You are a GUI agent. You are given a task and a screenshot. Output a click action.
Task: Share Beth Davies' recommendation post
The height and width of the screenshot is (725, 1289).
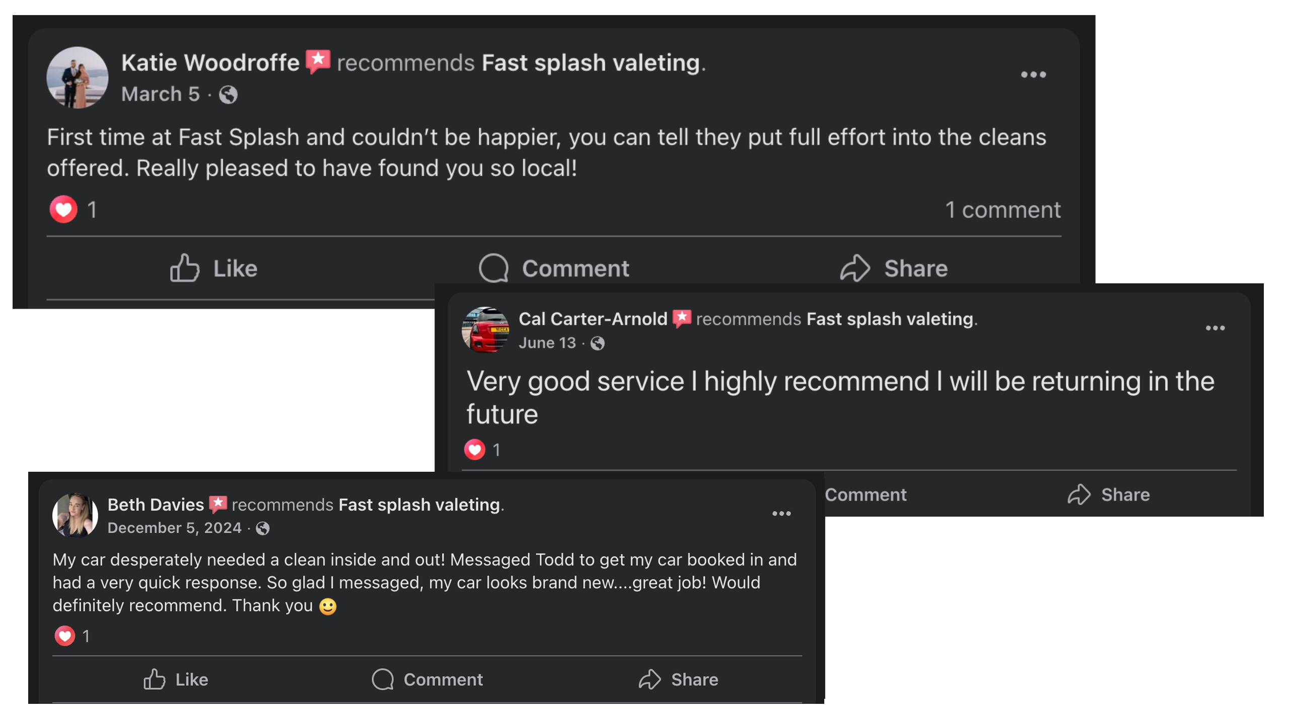click(x=679, y=679)
